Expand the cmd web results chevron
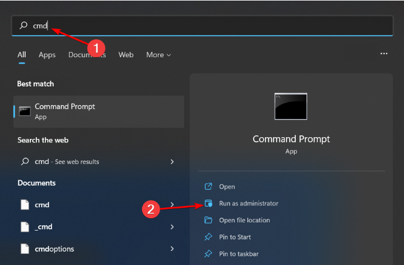This screenshot has width=404, height=265. [x=172, y=162]
